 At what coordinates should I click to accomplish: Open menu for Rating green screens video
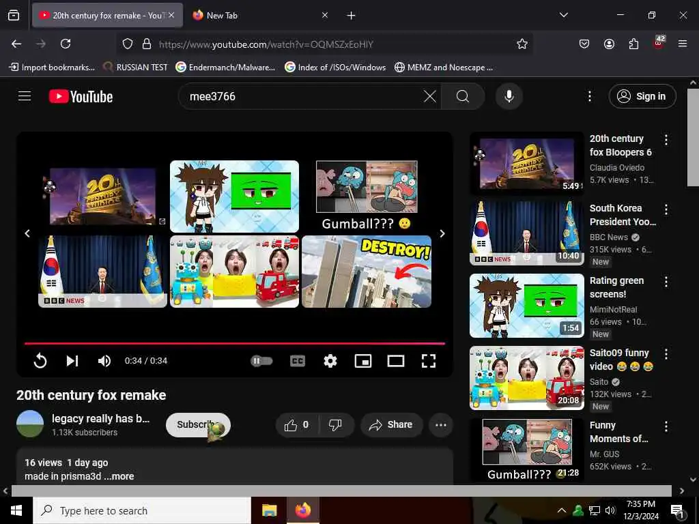coord(666,282)
